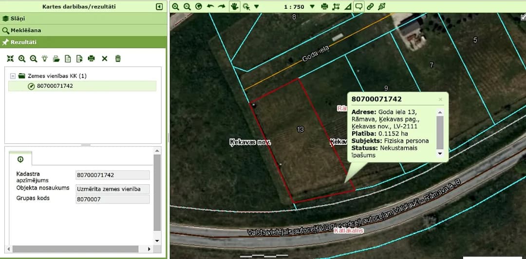Click the Objekta nosaukums value field

pyautogui.click(x=113, y=189)
